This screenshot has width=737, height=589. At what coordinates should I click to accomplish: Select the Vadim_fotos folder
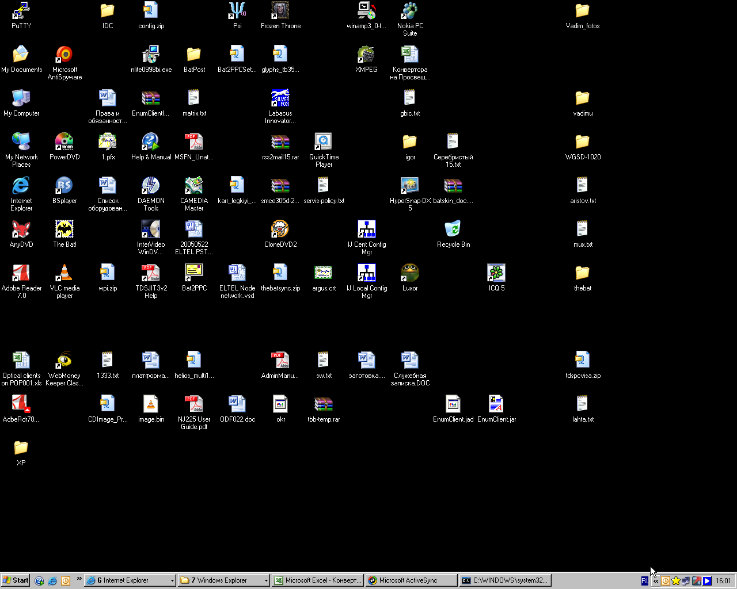[x=583, y=11]
